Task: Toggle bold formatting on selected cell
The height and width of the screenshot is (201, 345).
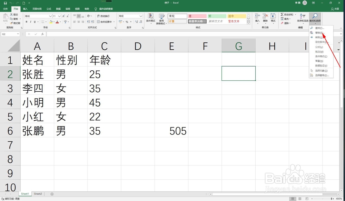Action: (26, 21)
